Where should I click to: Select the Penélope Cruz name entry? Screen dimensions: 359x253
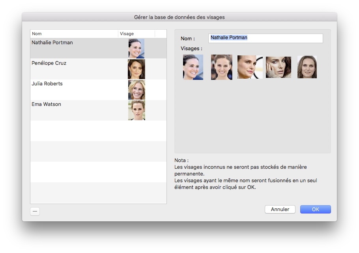click(49, 63)
